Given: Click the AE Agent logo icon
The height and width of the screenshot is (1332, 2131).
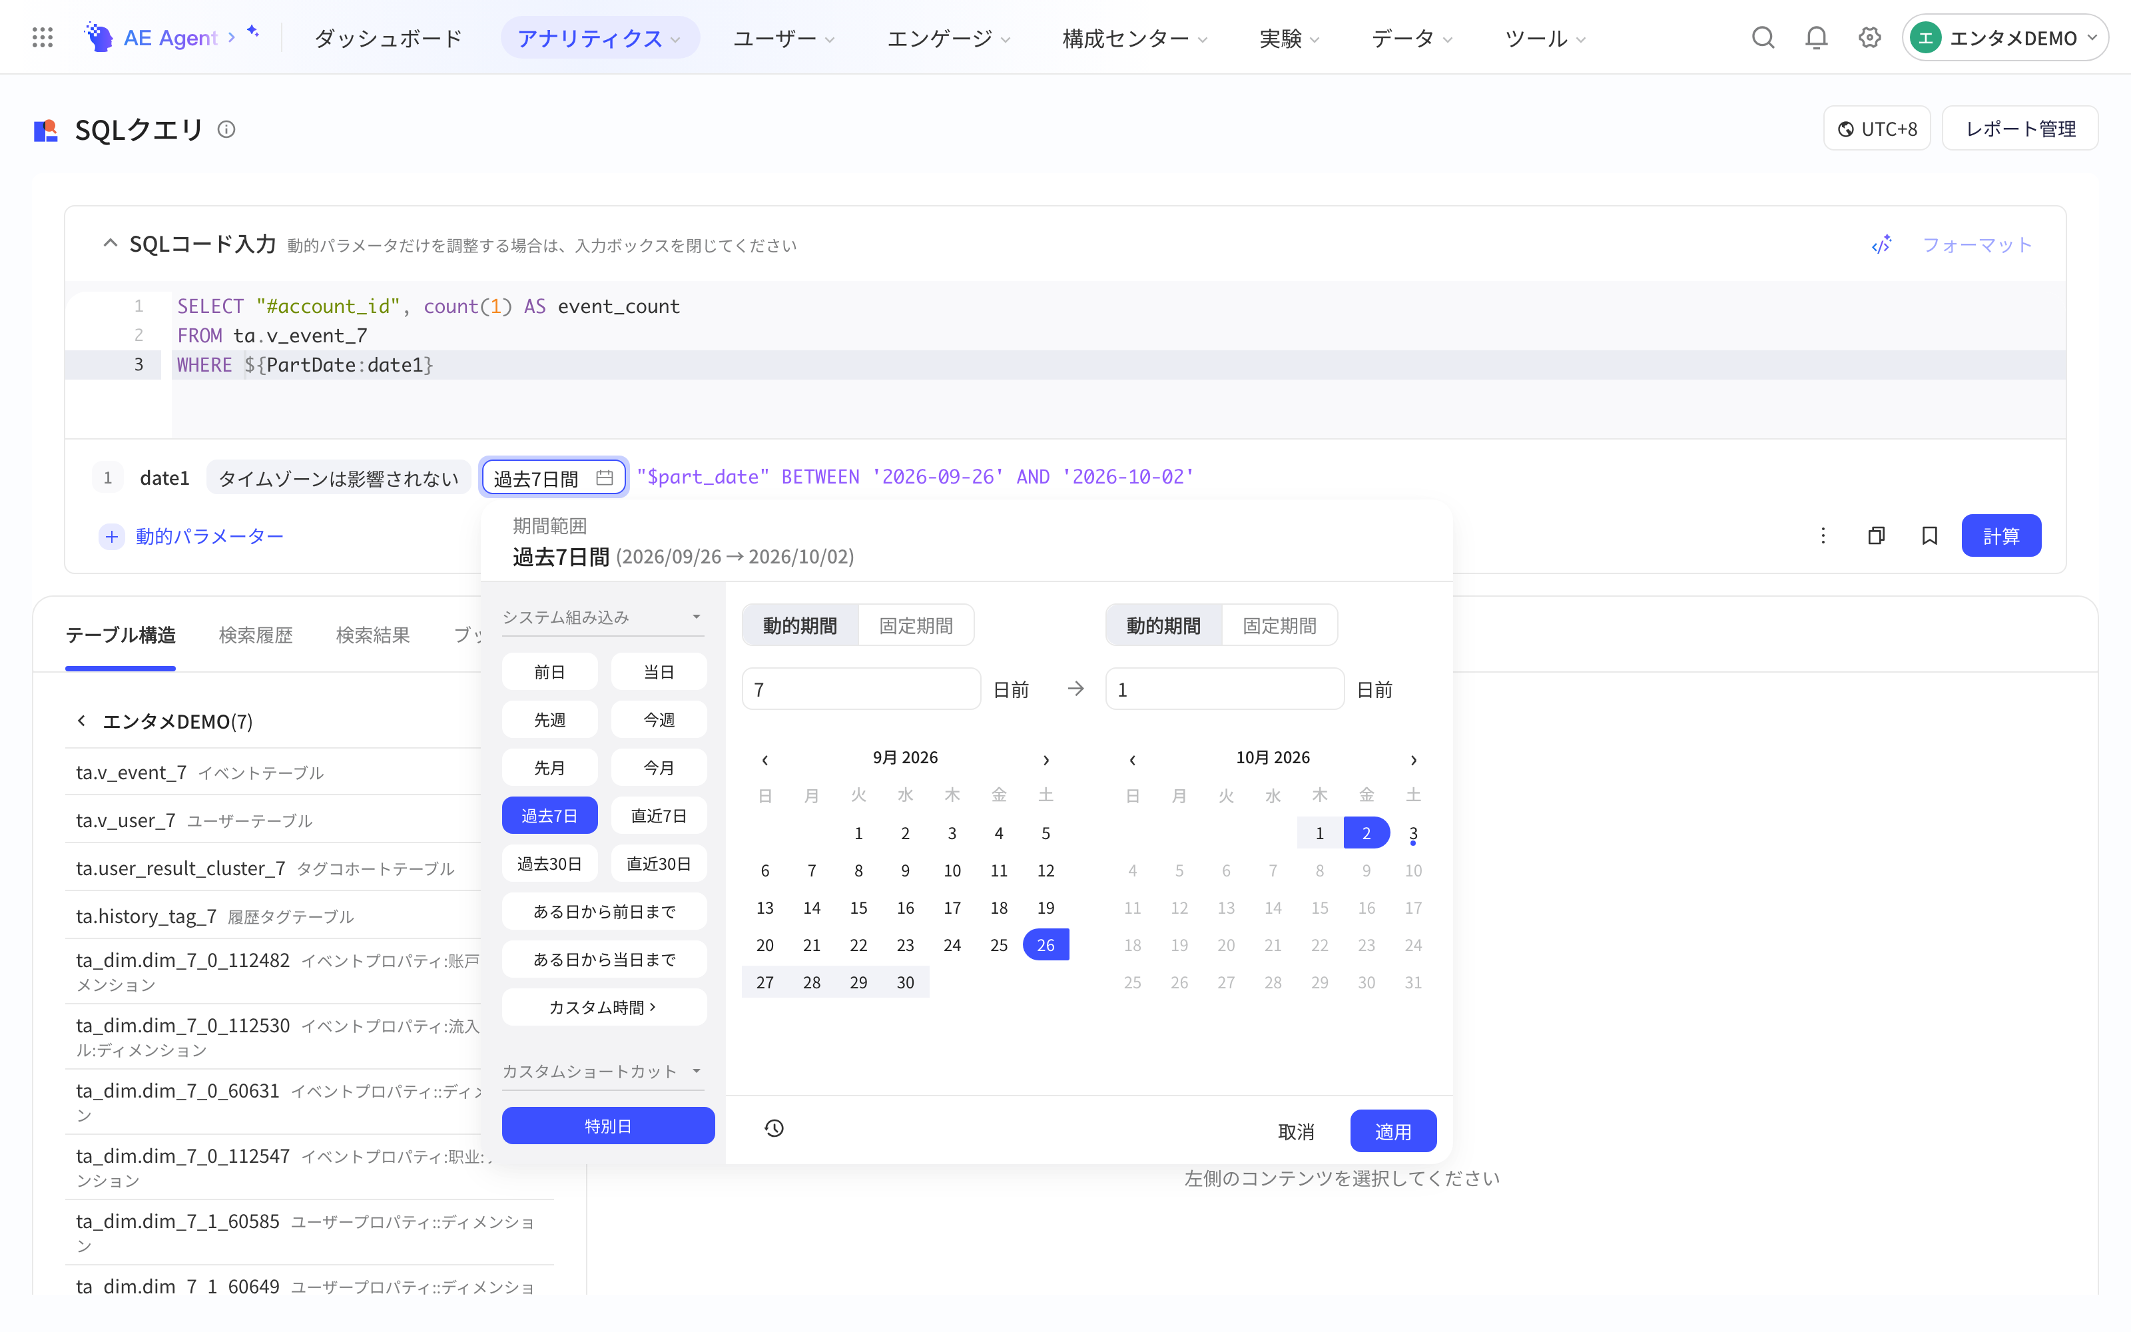Looking at the screenshot, I should [99, 38].
